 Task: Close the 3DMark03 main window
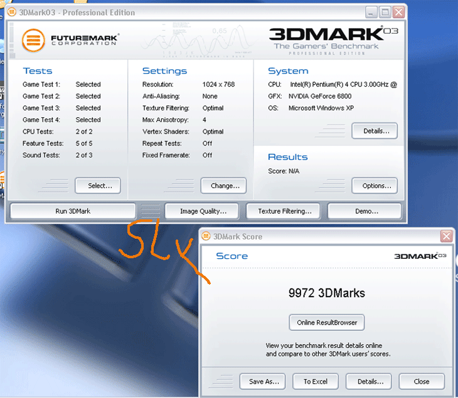click(x=398, y=13)
